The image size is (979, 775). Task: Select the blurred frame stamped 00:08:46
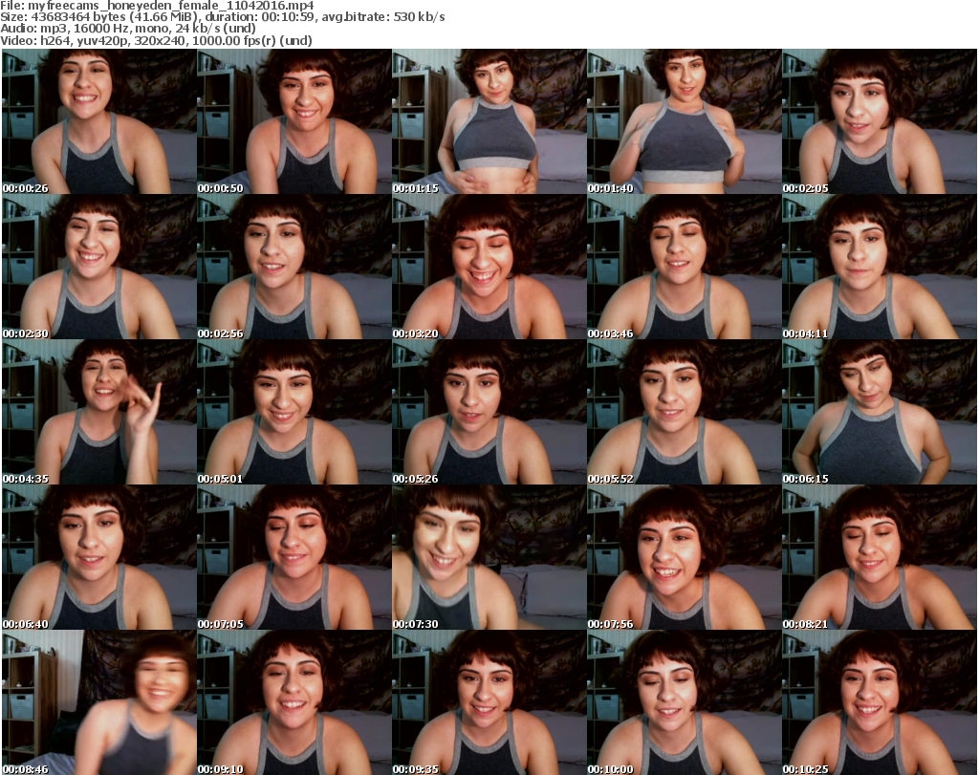pyautogui.click(x=99, y=702)
